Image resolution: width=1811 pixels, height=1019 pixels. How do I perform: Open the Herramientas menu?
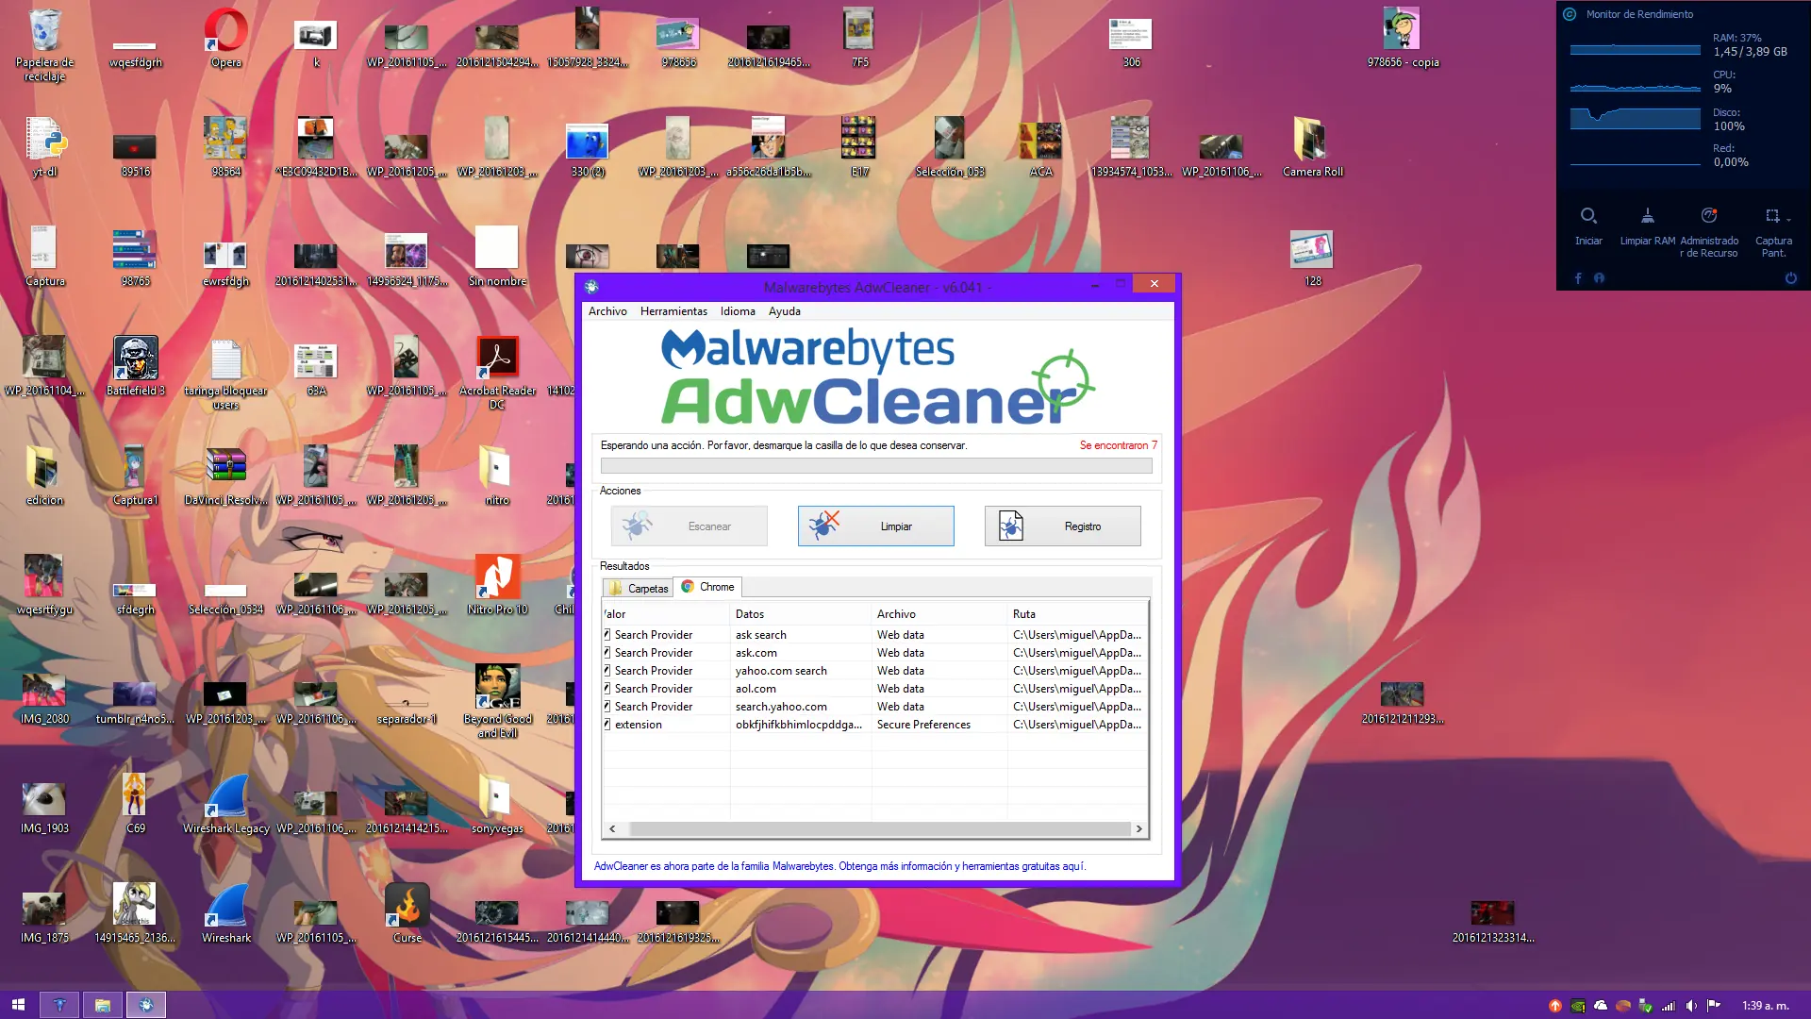[673, 311]
